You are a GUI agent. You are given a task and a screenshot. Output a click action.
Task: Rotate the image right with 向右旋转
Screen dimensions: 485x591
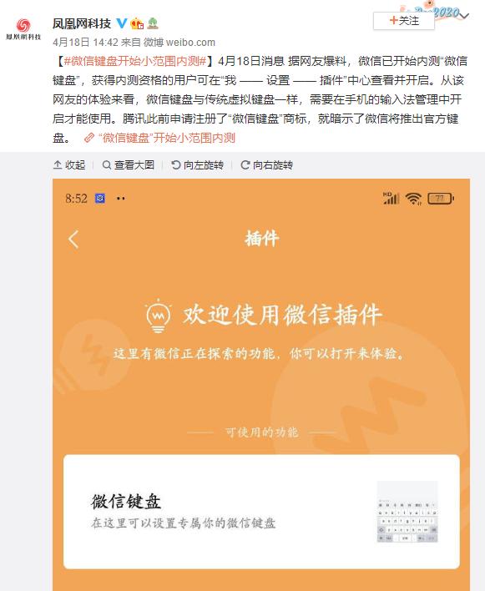267,165
